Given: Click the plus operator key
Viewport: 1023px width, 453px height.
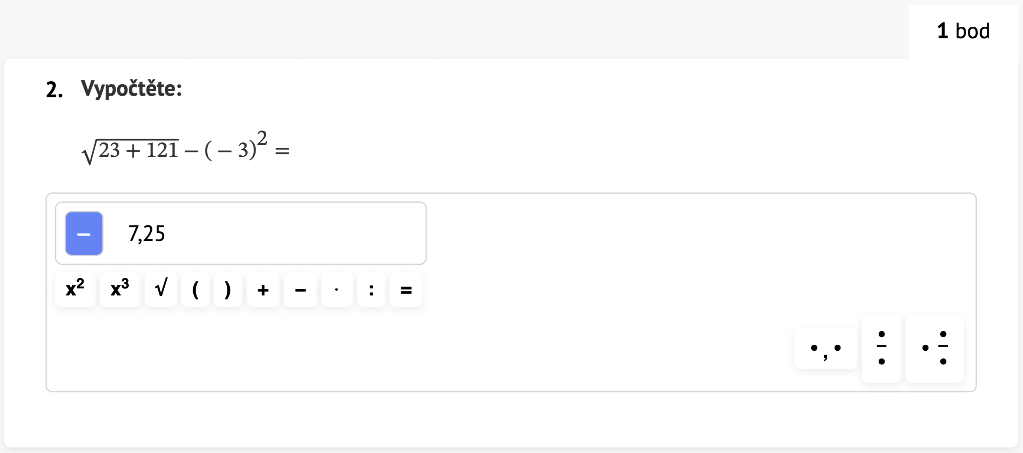Looking at the screenshot, I should [263, 290].
